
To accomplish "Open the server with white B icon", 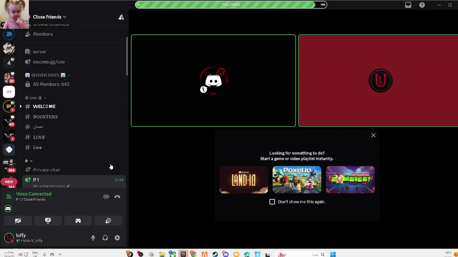I will (9, 150).
